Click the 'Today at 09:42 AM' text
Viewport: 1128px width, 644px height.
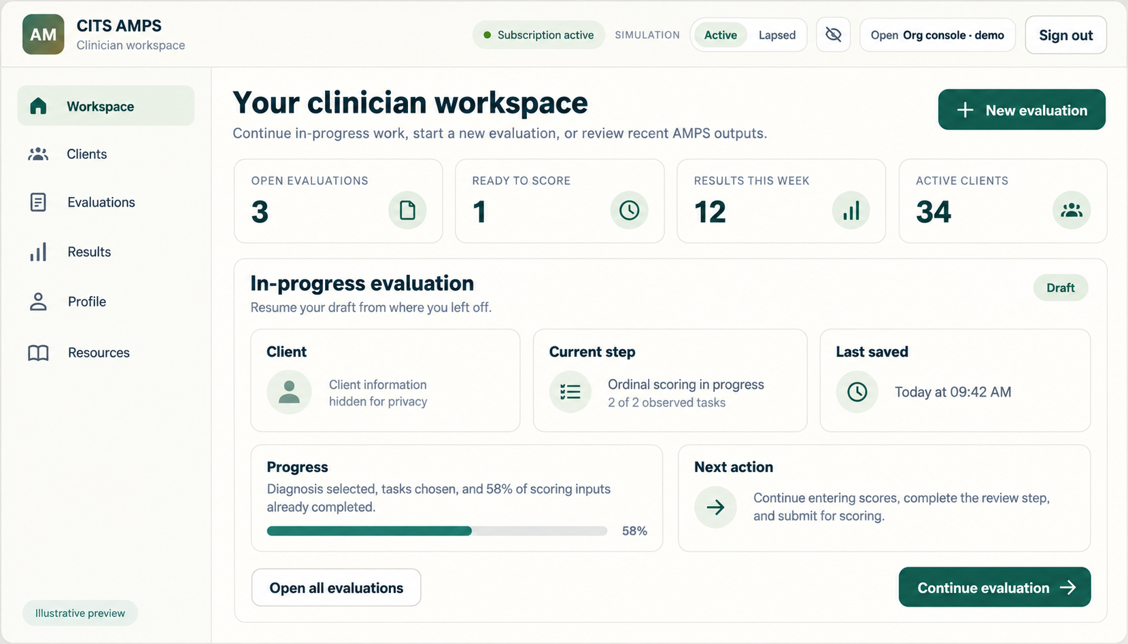[953, 392]
